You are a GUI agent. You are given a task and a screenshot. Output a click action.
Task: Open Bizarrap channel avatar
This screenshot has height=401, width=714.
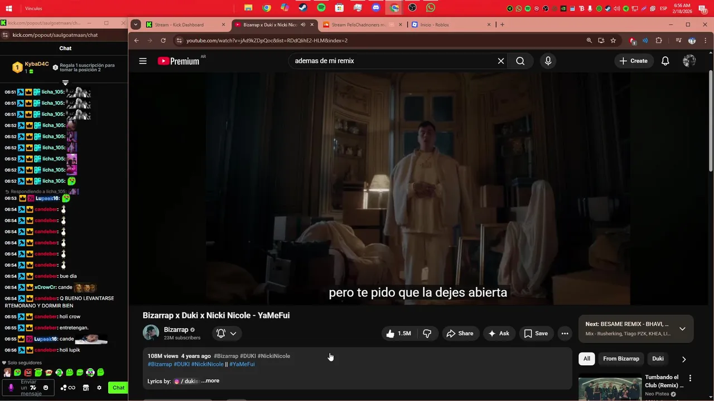[x=151, y=333]
